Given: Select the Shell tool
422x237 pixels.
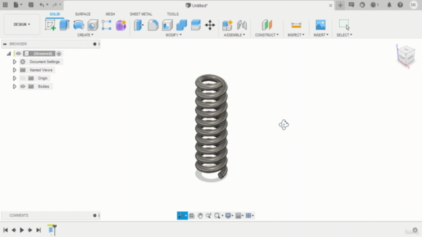Looking at the screenshot, I should click(x=167, y=25).
